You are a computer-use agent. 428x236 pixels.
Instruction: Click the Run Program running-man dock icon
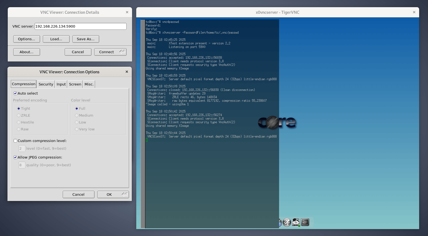coord(287,222)
